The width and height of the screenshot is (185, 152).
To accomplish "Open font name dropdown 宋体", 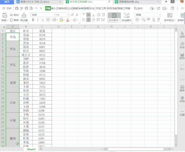I will (54, 15).
